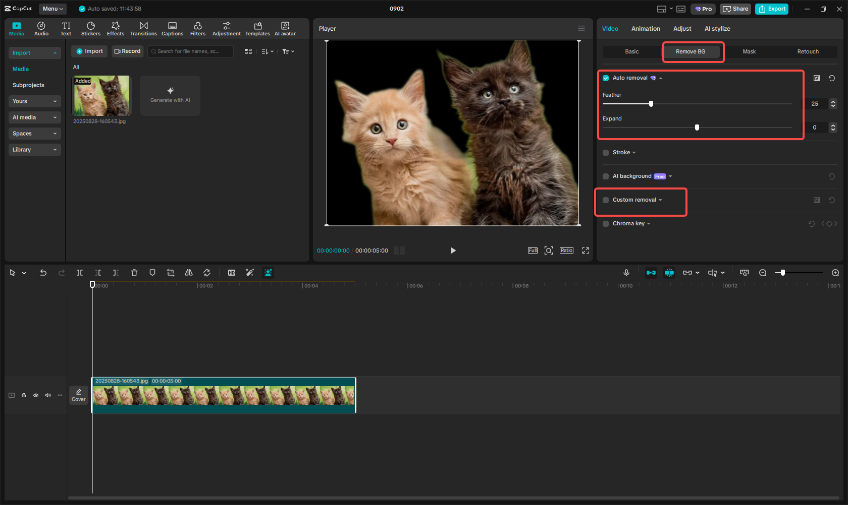Click the undo arrow in timeline toolbar
Image resolution: width=848 pixels, height=505 pixels.
43,273
